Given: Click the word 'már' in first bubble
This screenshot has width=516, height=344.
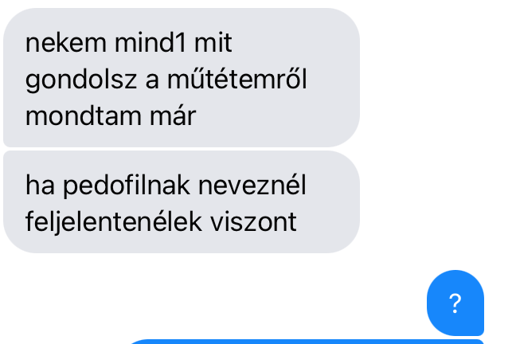Looking at the screenshot, I should [173, 116].
